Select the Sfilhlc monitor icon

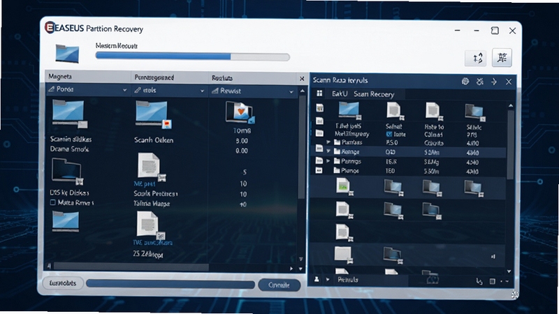(475, 112)
